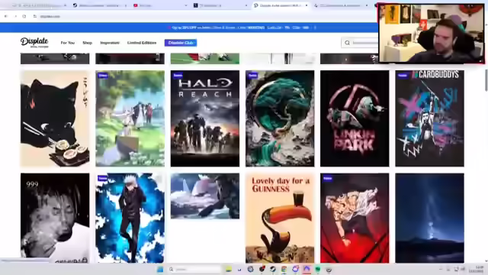Go forward in browser history
The image size is (488, 275).
tap(15, 16)
